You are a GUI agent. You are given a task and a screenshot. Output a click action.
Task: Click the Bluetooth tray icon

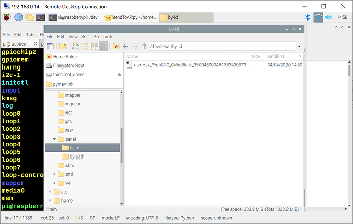pyautogui.click(x=307, y=17)
